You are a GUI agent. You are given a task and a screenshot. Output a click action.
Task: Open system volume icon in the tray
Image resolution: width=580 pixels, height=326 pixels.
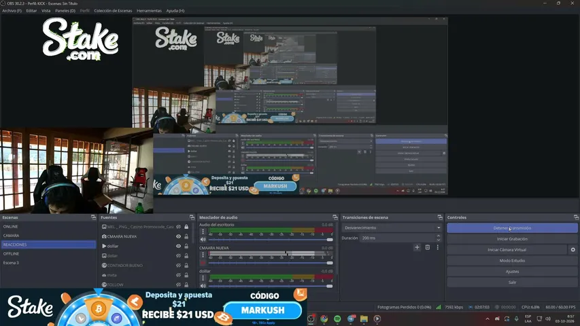click(548, 319)
